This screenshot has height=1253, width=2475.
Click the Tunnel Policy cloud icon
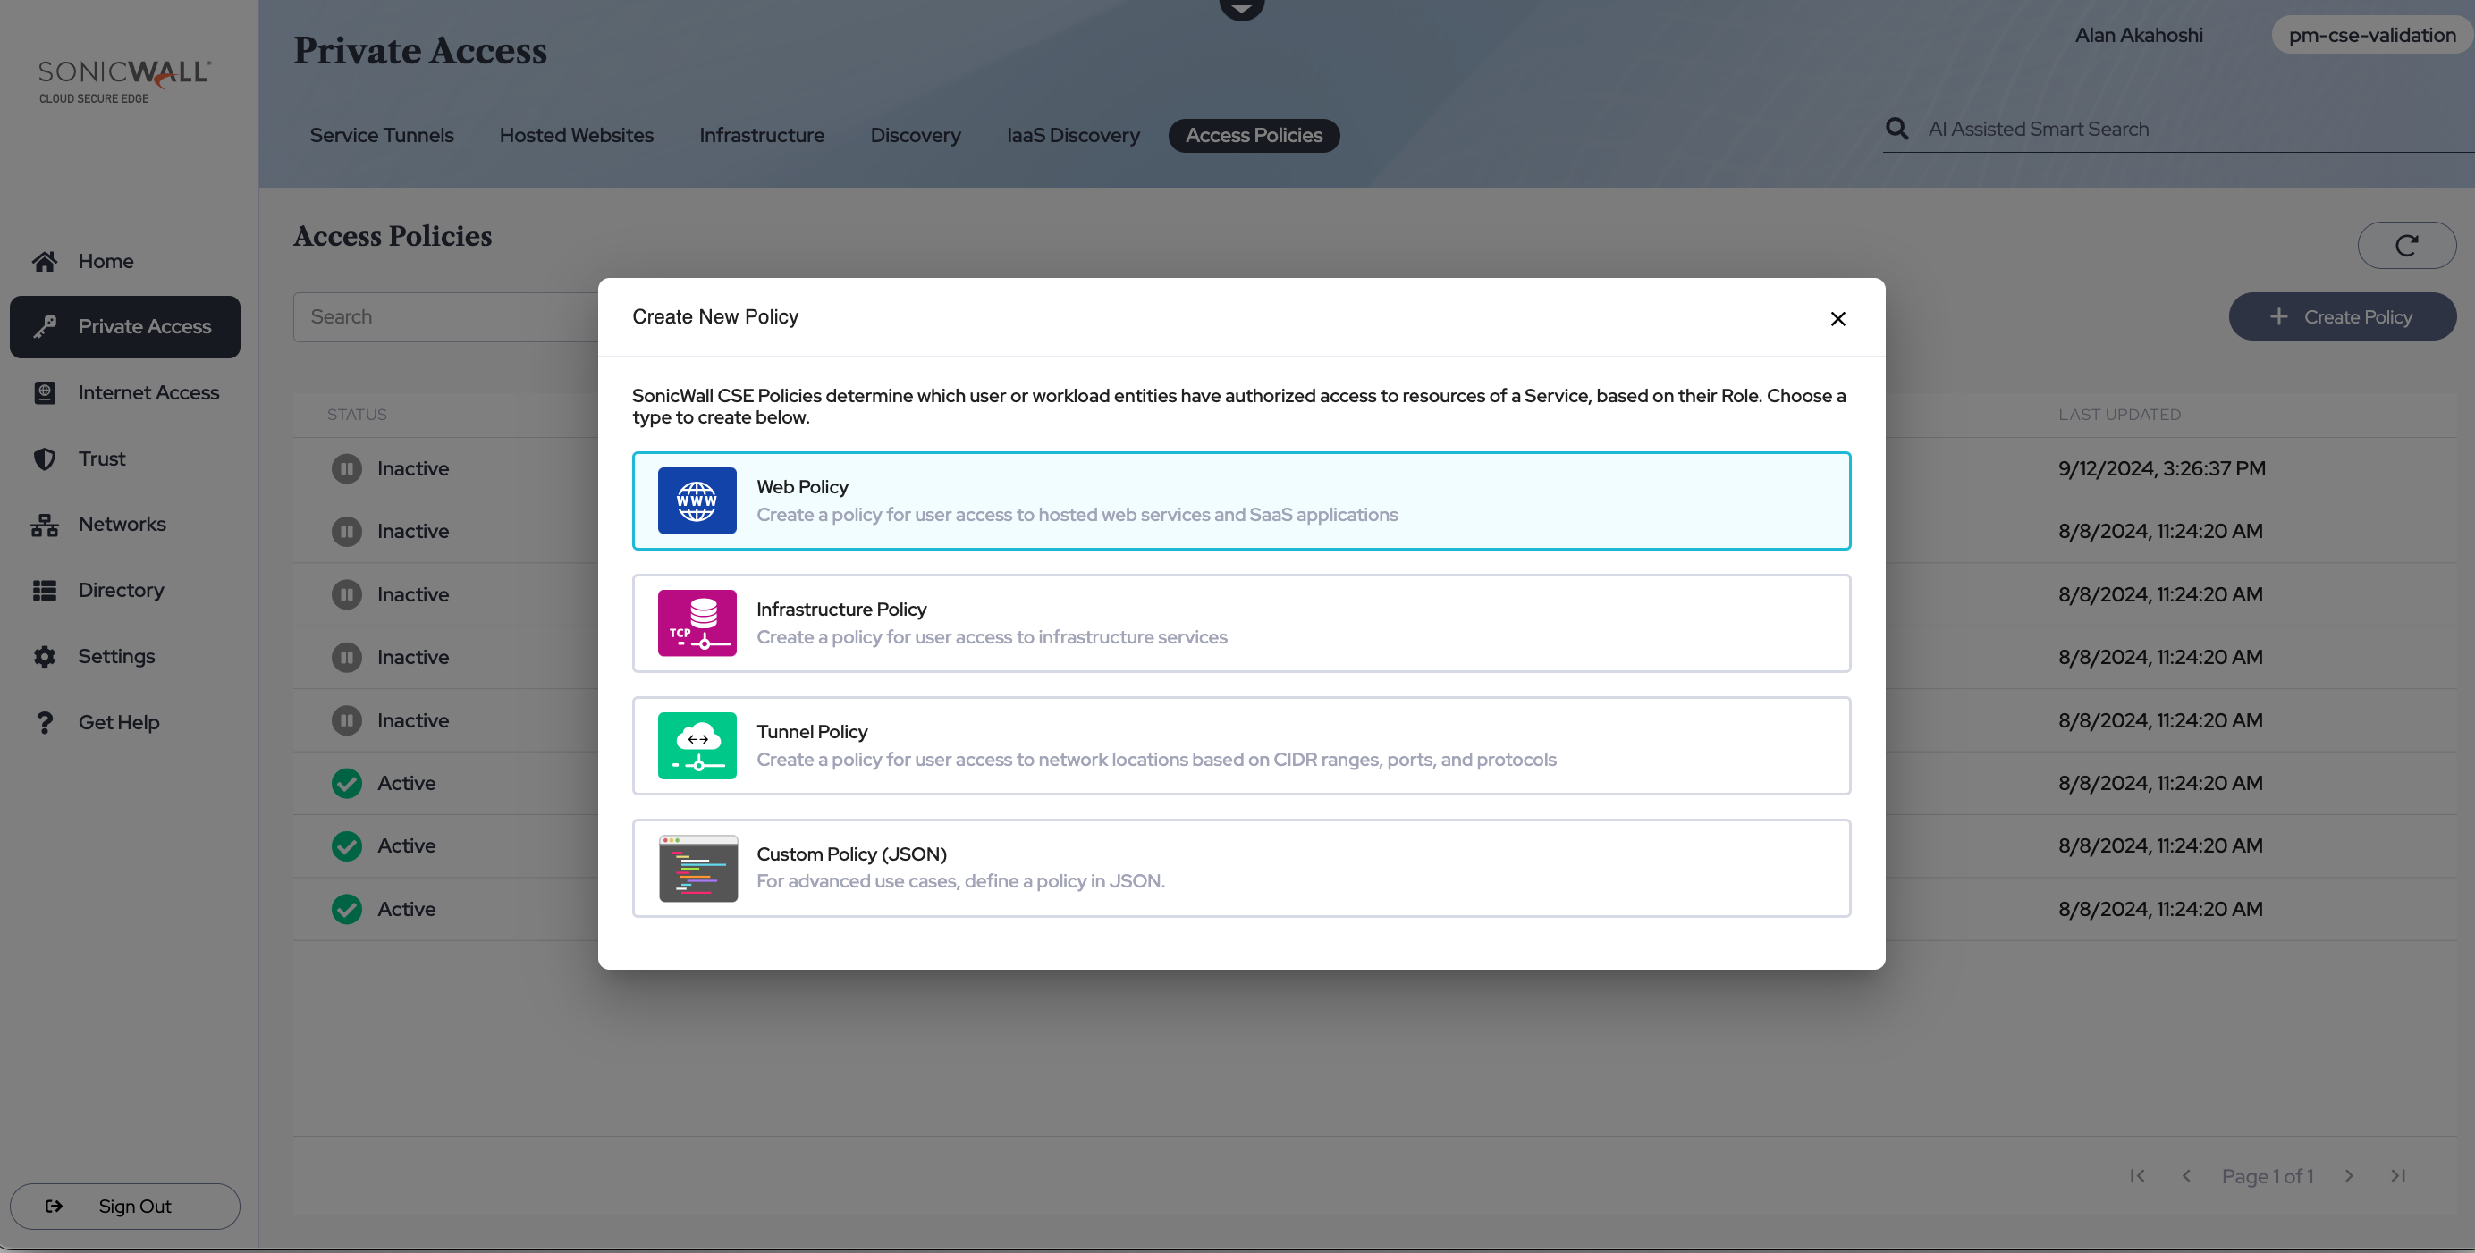click(x=697, y=745)
